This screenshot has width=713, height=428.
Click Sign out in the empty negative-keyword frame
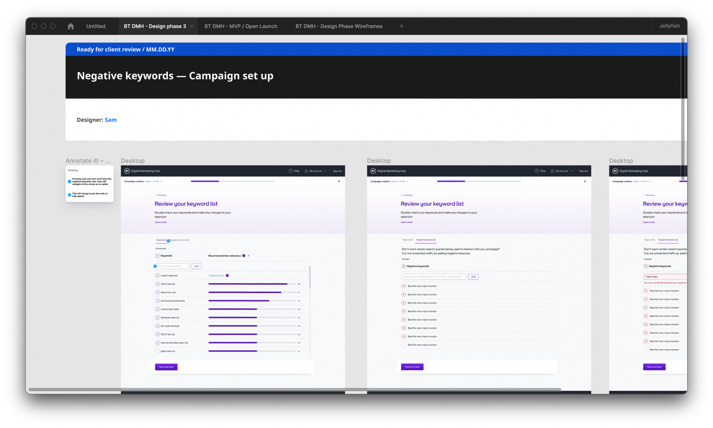click(x=583, y=171)
